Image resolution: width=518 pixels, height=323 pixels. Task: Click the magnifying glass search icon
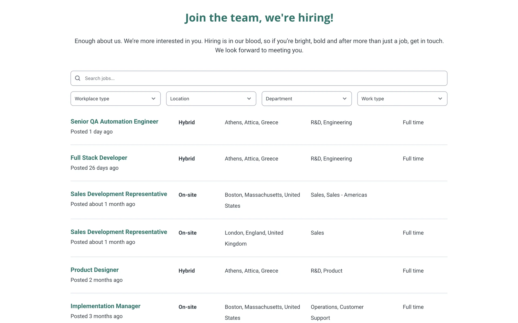click(x=78, y=78)
